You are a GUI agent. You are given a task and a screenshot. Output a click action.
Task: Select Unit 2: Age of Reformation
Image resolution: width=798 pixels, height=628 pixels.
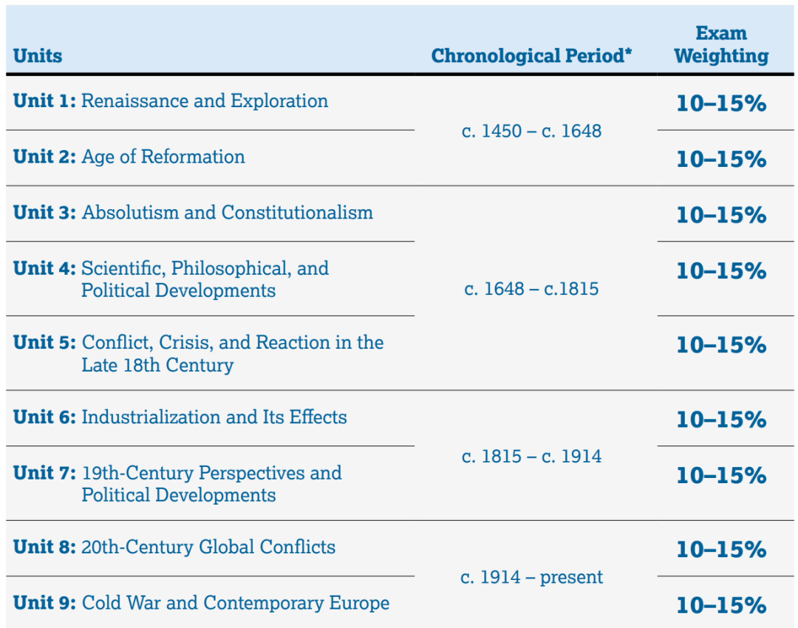point(129,157)
